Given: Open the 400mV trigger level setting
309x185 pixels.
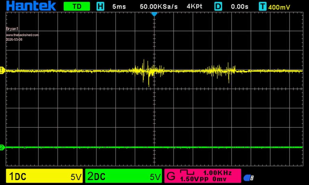Looking at the screenshot, I should 279,7.
